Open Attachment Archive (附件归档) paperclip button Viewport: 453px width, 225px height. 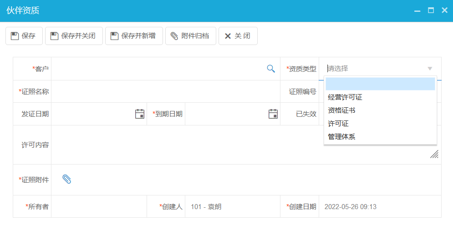[x=190, y=36]
